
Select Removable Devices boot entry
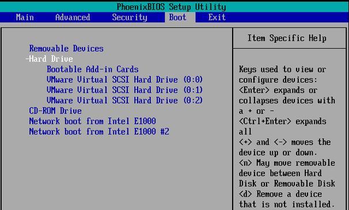(x=66, y=48)
